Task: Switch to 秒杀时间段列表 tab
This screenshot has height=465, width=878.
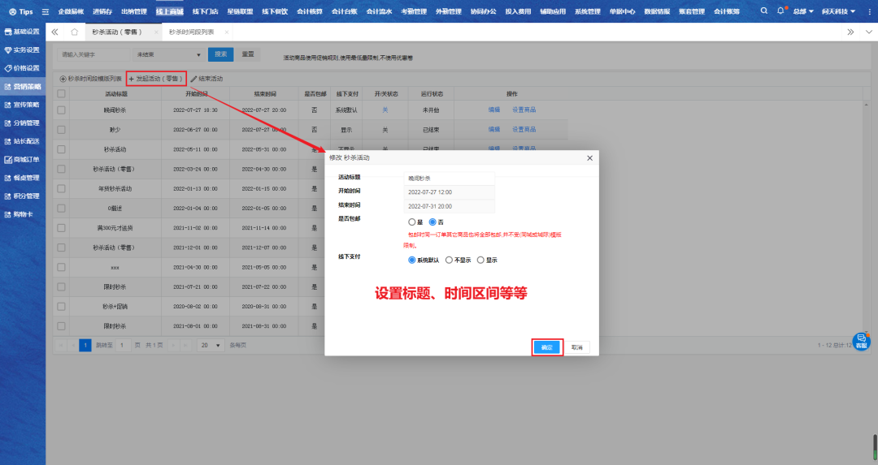Action: point(192,32)
